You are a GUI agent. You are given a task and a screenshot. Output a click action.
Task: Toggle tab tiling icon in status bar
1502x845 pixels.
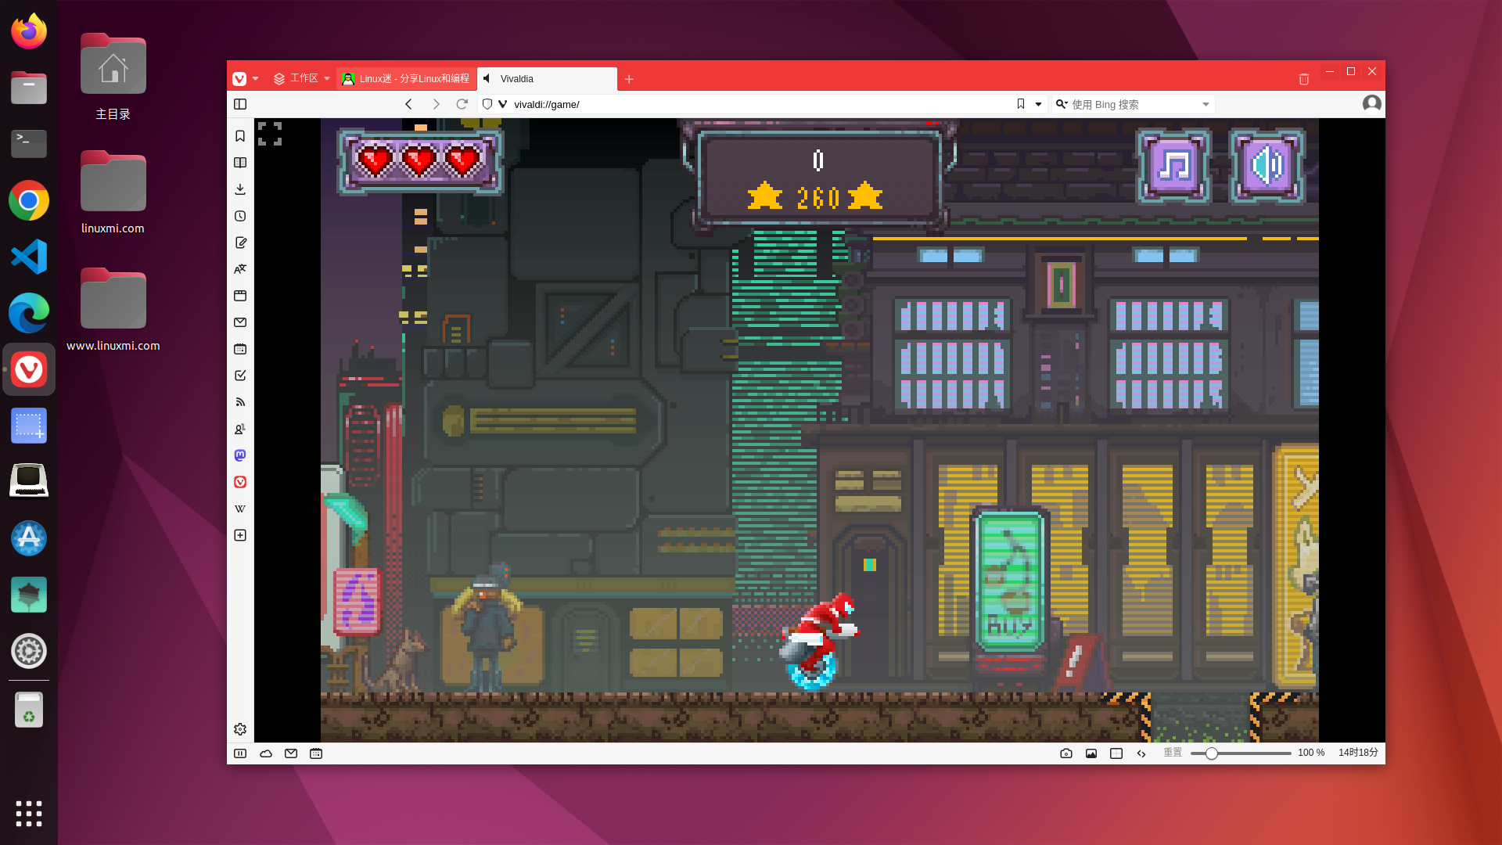click(x=1116, y=753)
